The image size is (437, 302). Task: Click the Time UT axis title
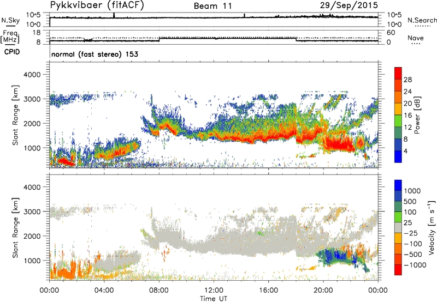click(214, 299)
